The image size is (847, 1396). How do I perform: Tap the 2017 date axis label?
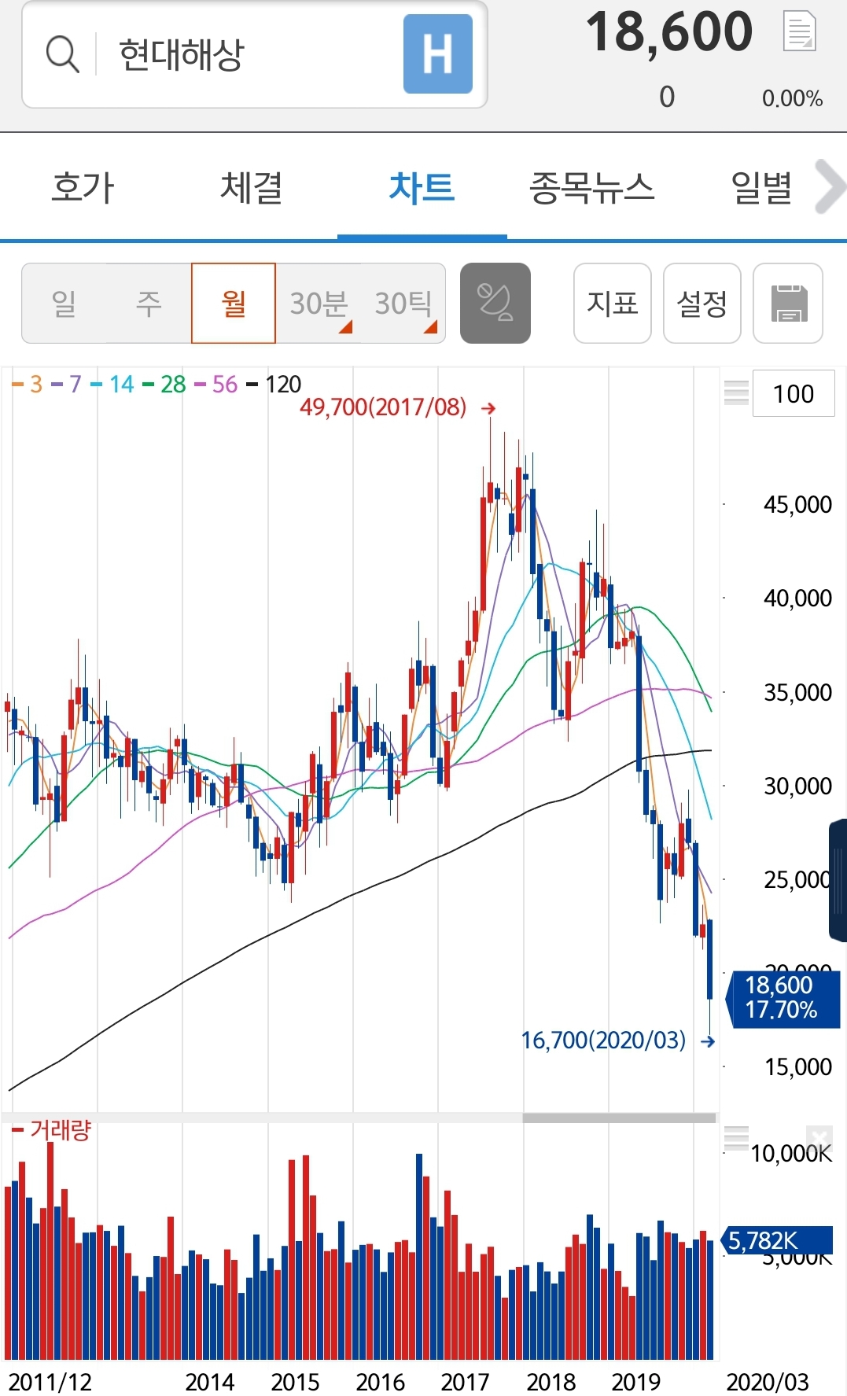coord(465,1382)
